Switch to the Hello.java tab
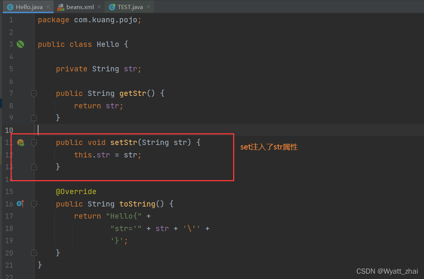 click(28, 7)
